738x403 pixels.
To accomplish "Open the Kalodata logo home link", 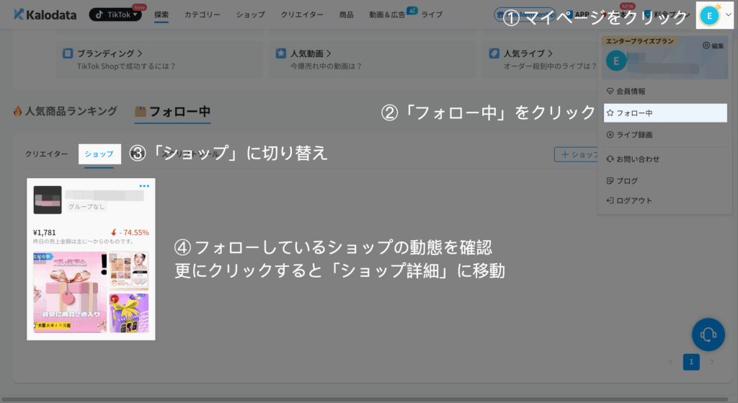I will (45, 15).
